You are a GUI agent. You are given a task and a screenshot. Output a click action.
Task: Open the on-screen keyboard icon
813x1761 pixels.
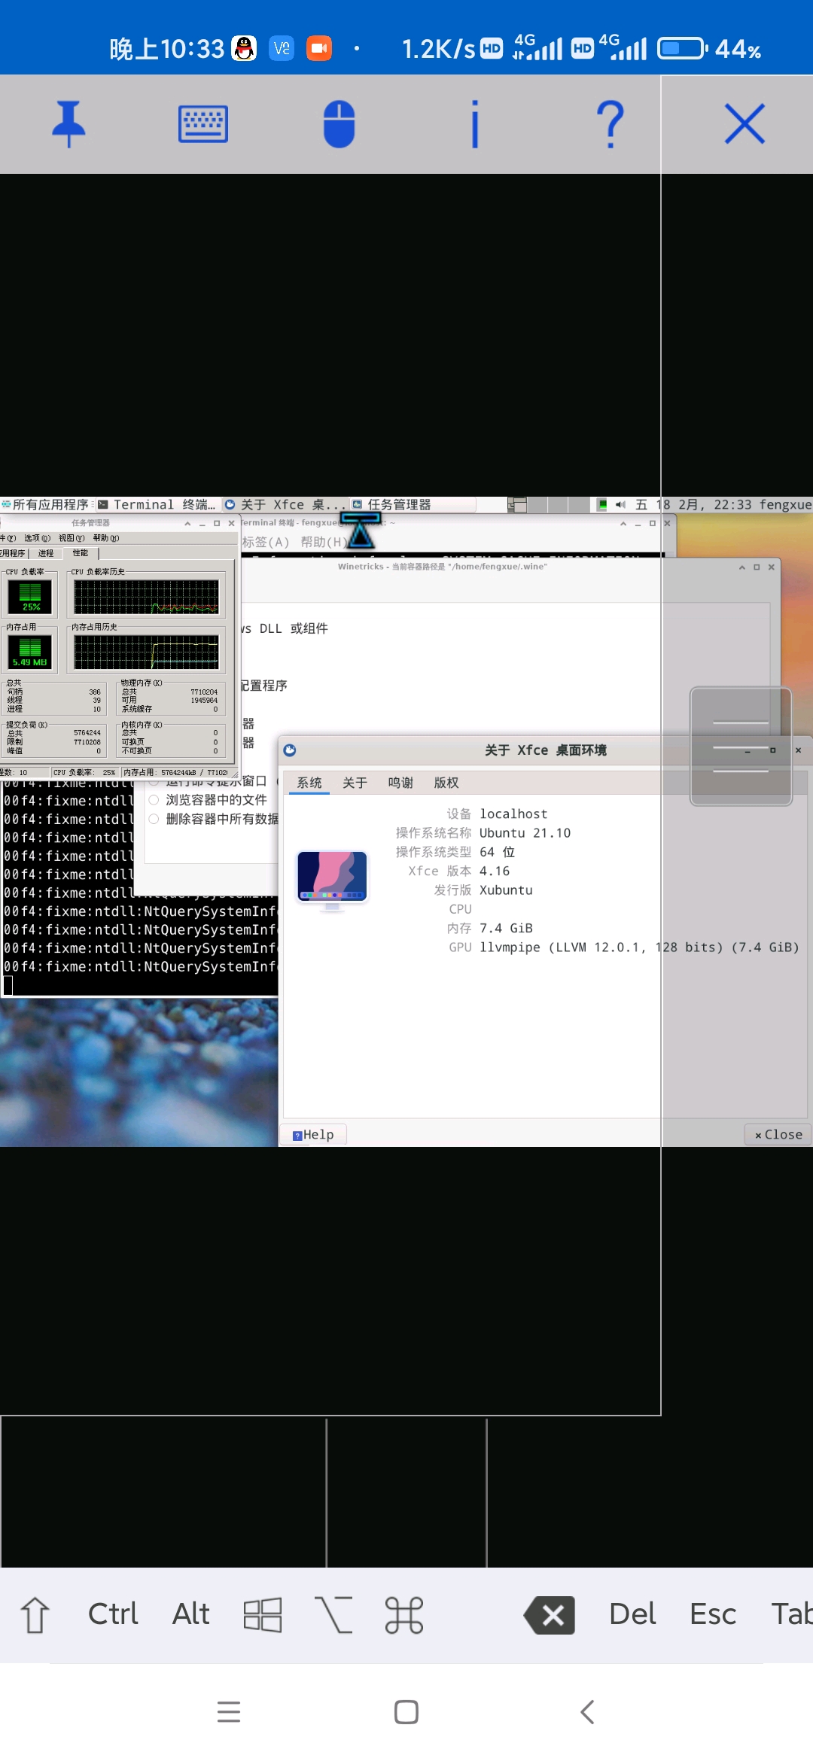(203, 124)
